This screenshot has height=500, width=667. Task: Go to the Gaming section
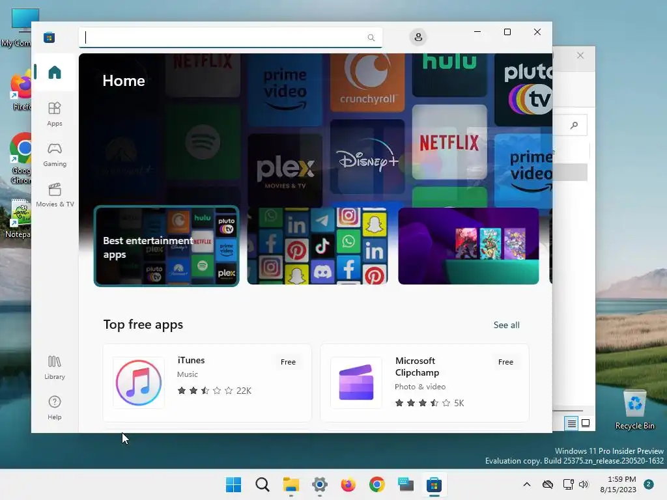[55, 155]
